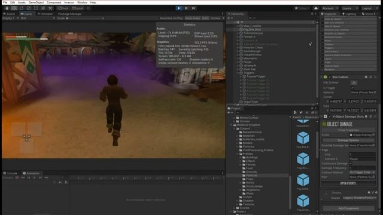Open the Invector menu
Screen dimensions: 383x215
[69, 2]
